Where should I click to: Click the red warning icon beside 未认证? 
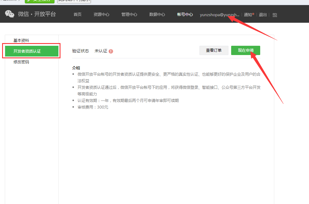[x=111, y=51]
